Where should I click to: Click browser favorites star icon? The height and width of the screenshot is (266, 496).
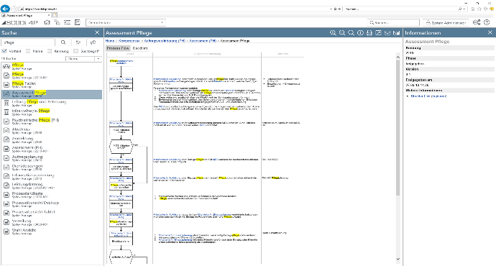(x=479, y=9)
